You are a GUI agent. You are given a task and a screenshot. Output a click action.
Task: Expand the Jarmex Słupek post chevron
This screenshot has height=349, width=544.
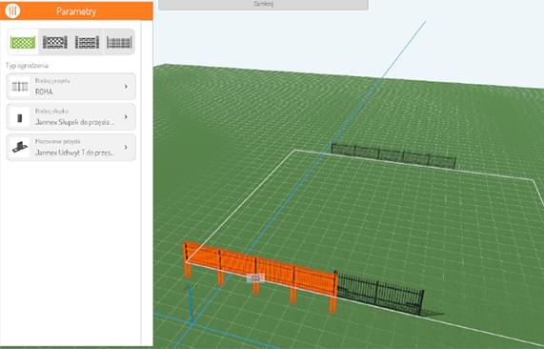[x=126, y=117]
